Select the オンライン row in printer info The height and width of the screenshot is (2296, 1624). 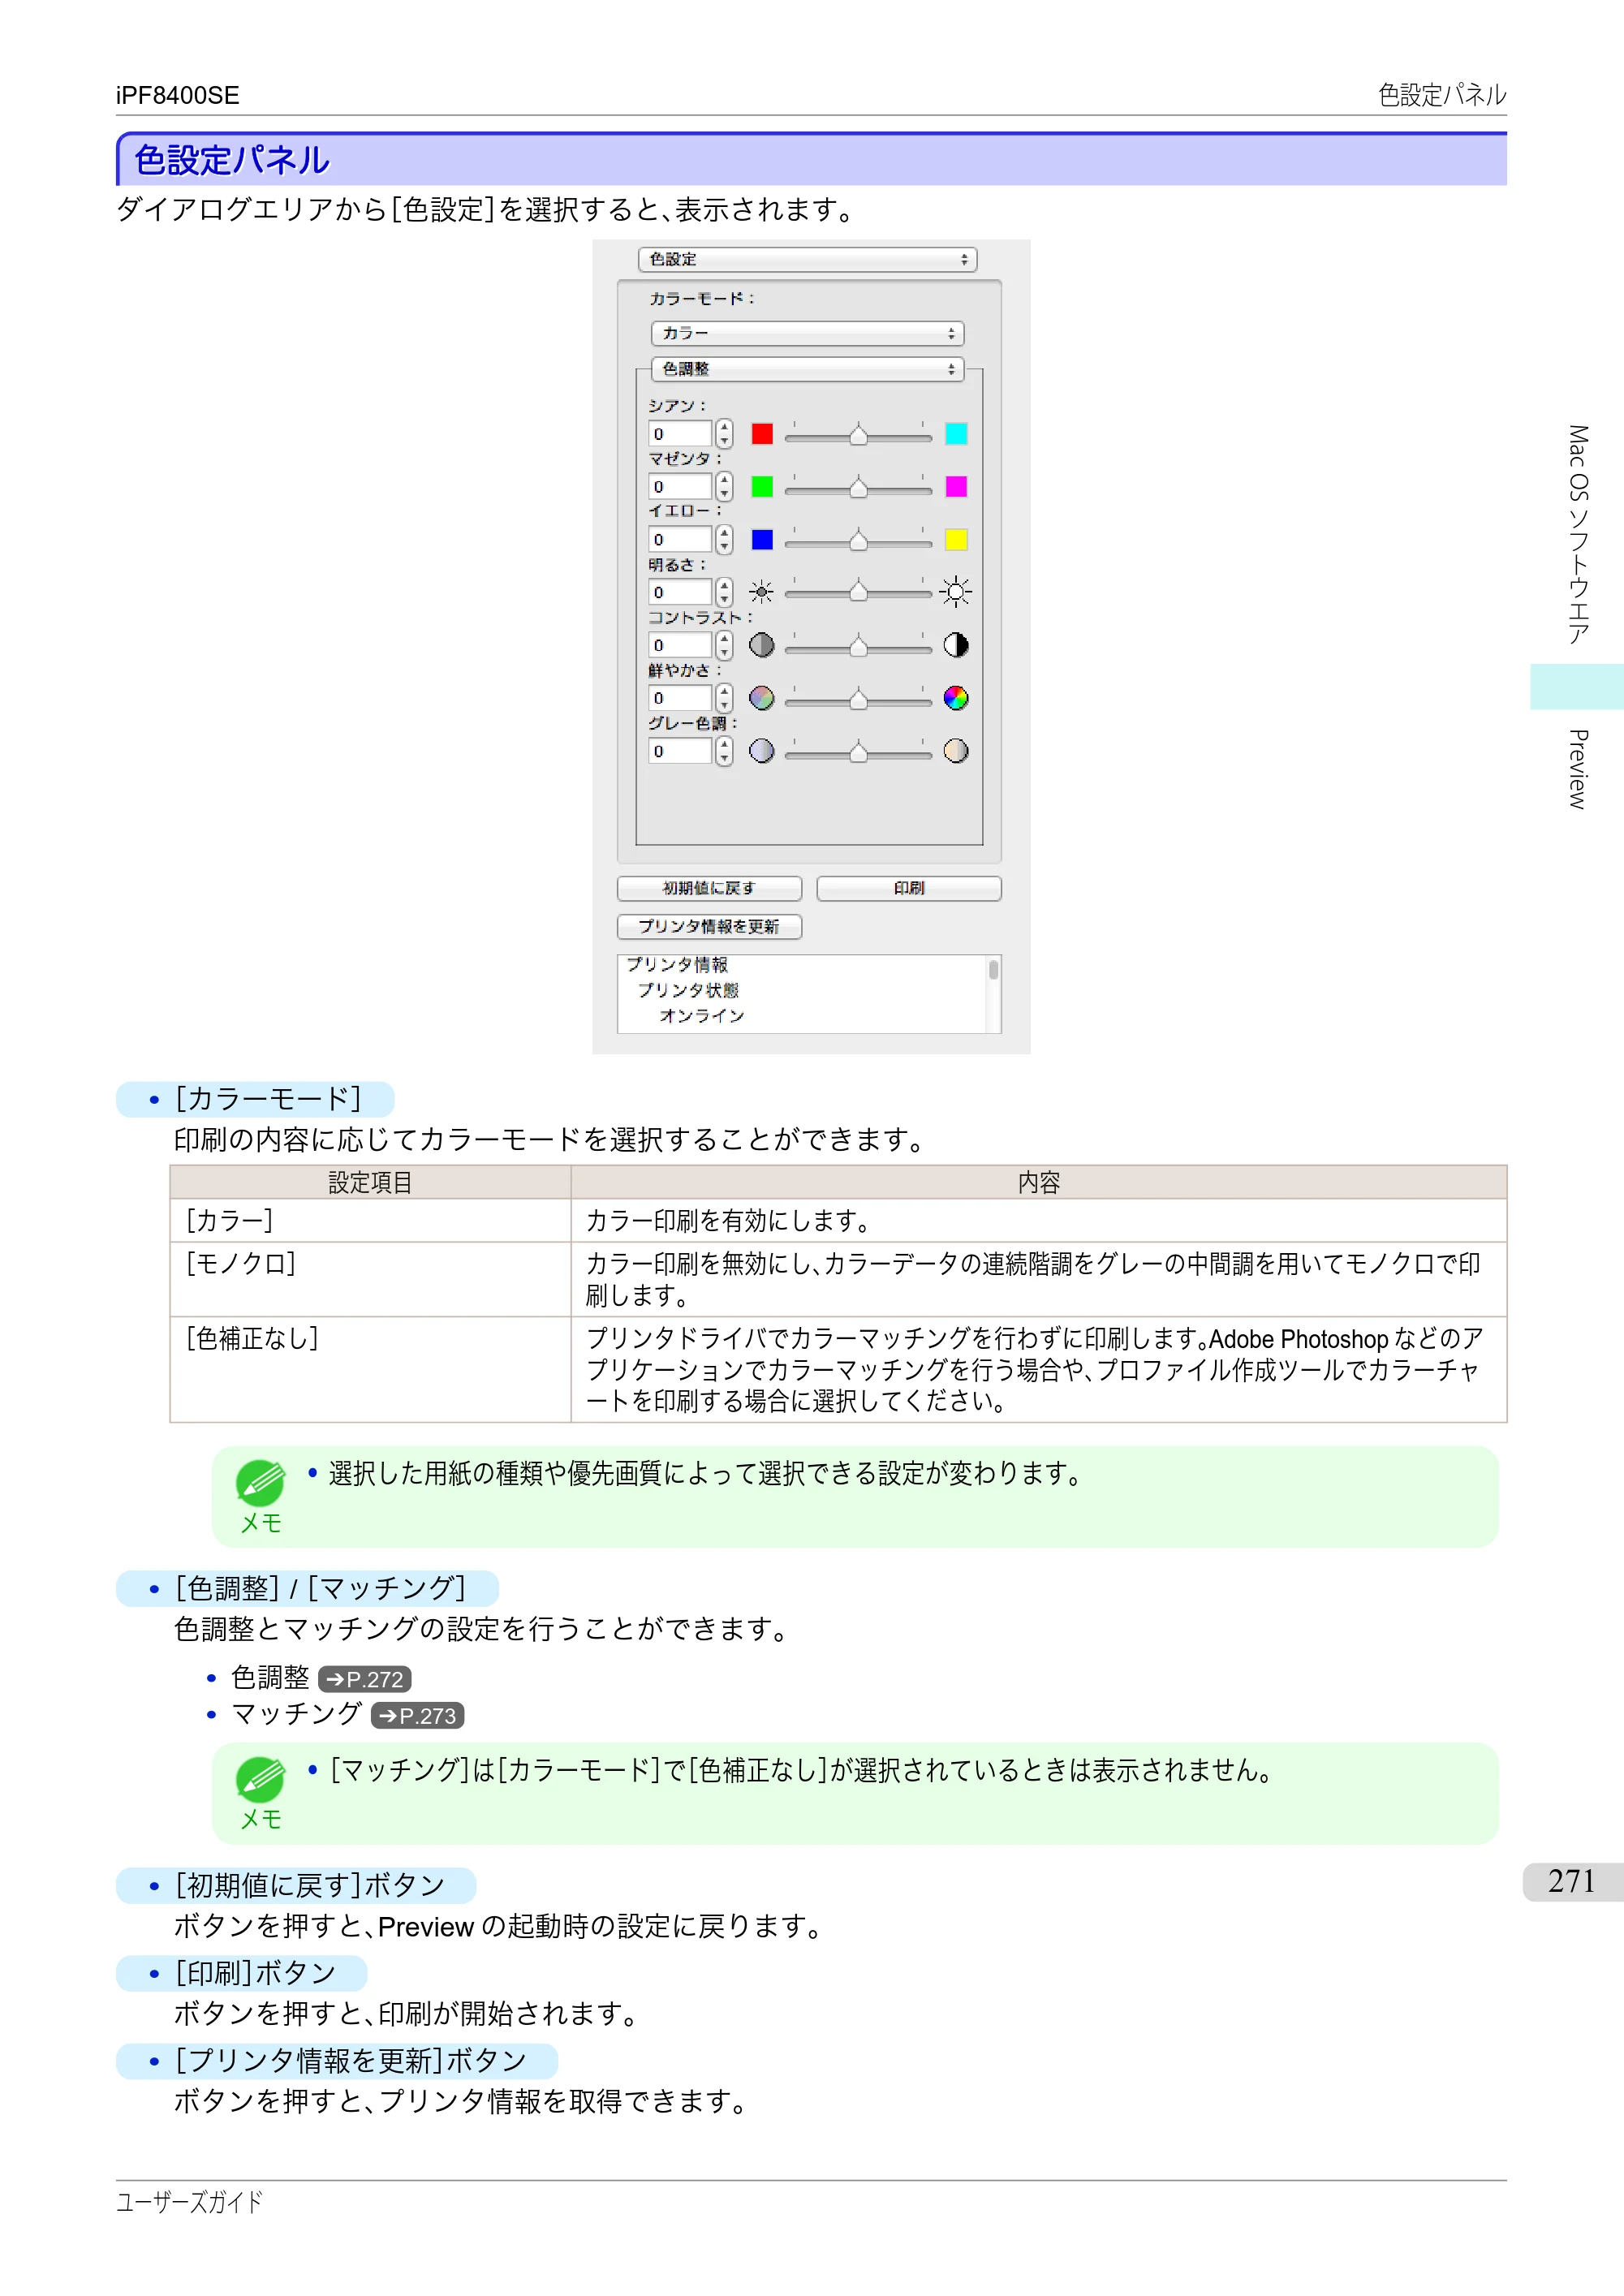coord(702,1016)
